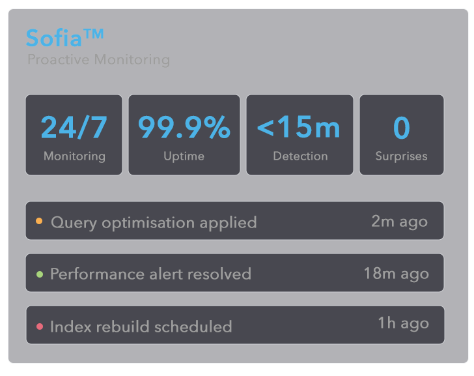Screen dimensions: 474x376
Task: Open the Index rebuild scheduled entry
Action: coord(235,325)
